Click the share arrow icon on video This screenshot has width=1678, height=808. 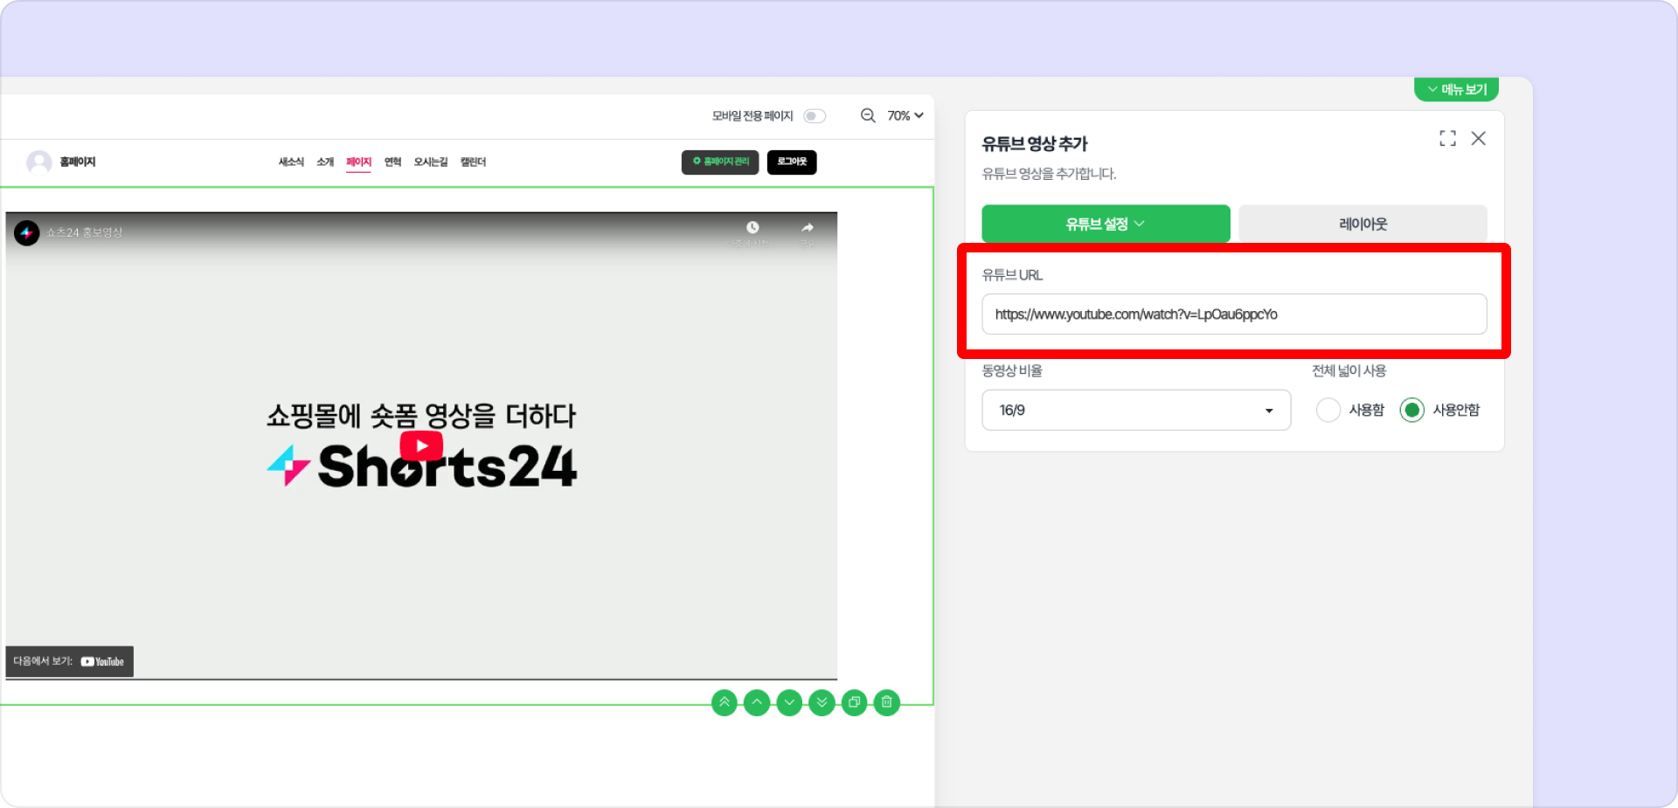pos(808,228)
